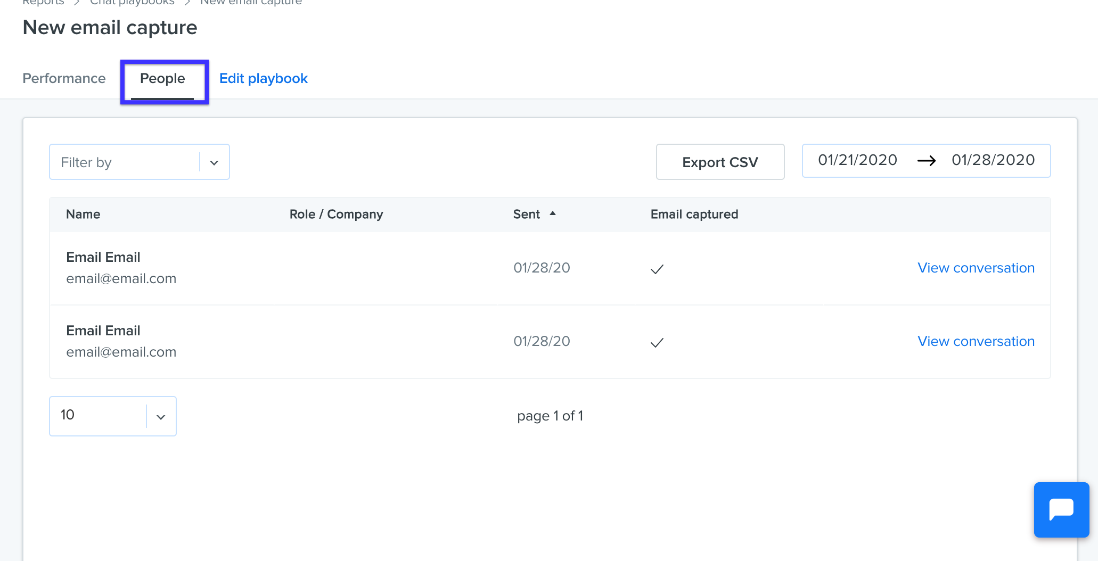Click the page 1 of 1 indicator
1098x561 pixels.
(x=550, y=416)
